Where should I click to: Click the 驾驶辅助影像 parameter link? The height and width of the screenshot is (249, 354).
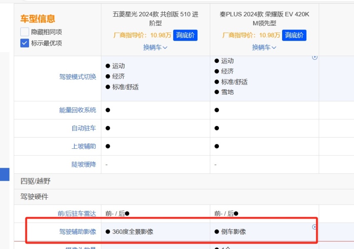point(78,232)
